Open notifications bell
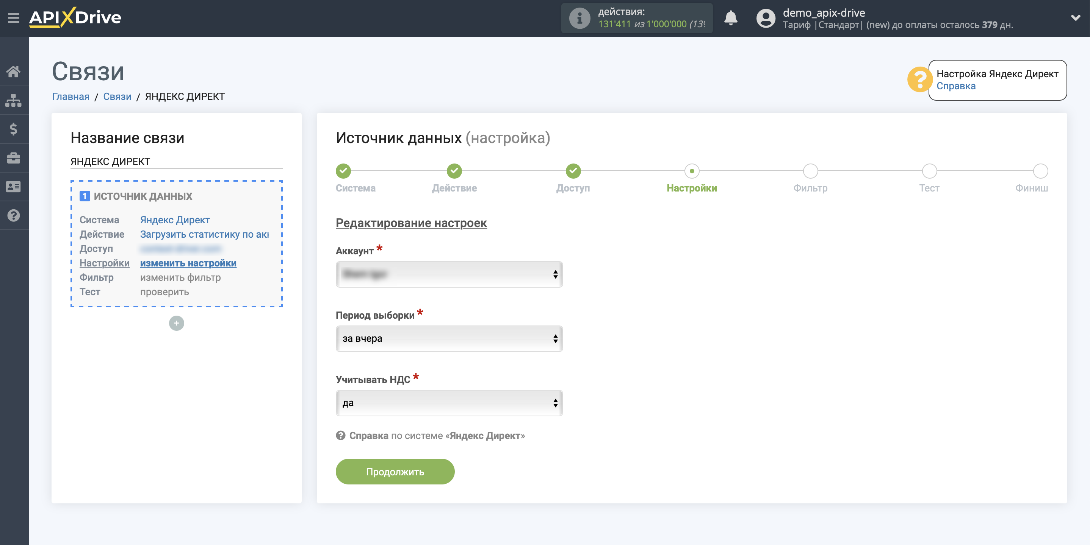Image resolution: width=1090 pixels, height=545 pixels. [730, 18]
